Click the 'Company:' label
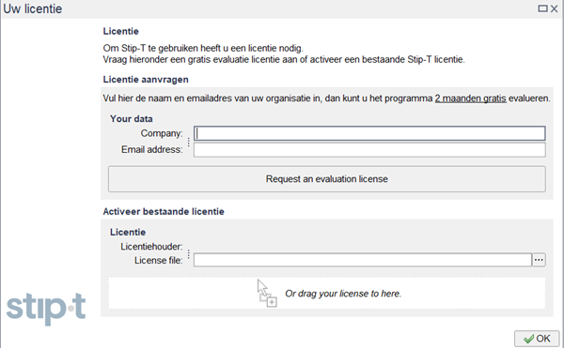 click(162, 133)
